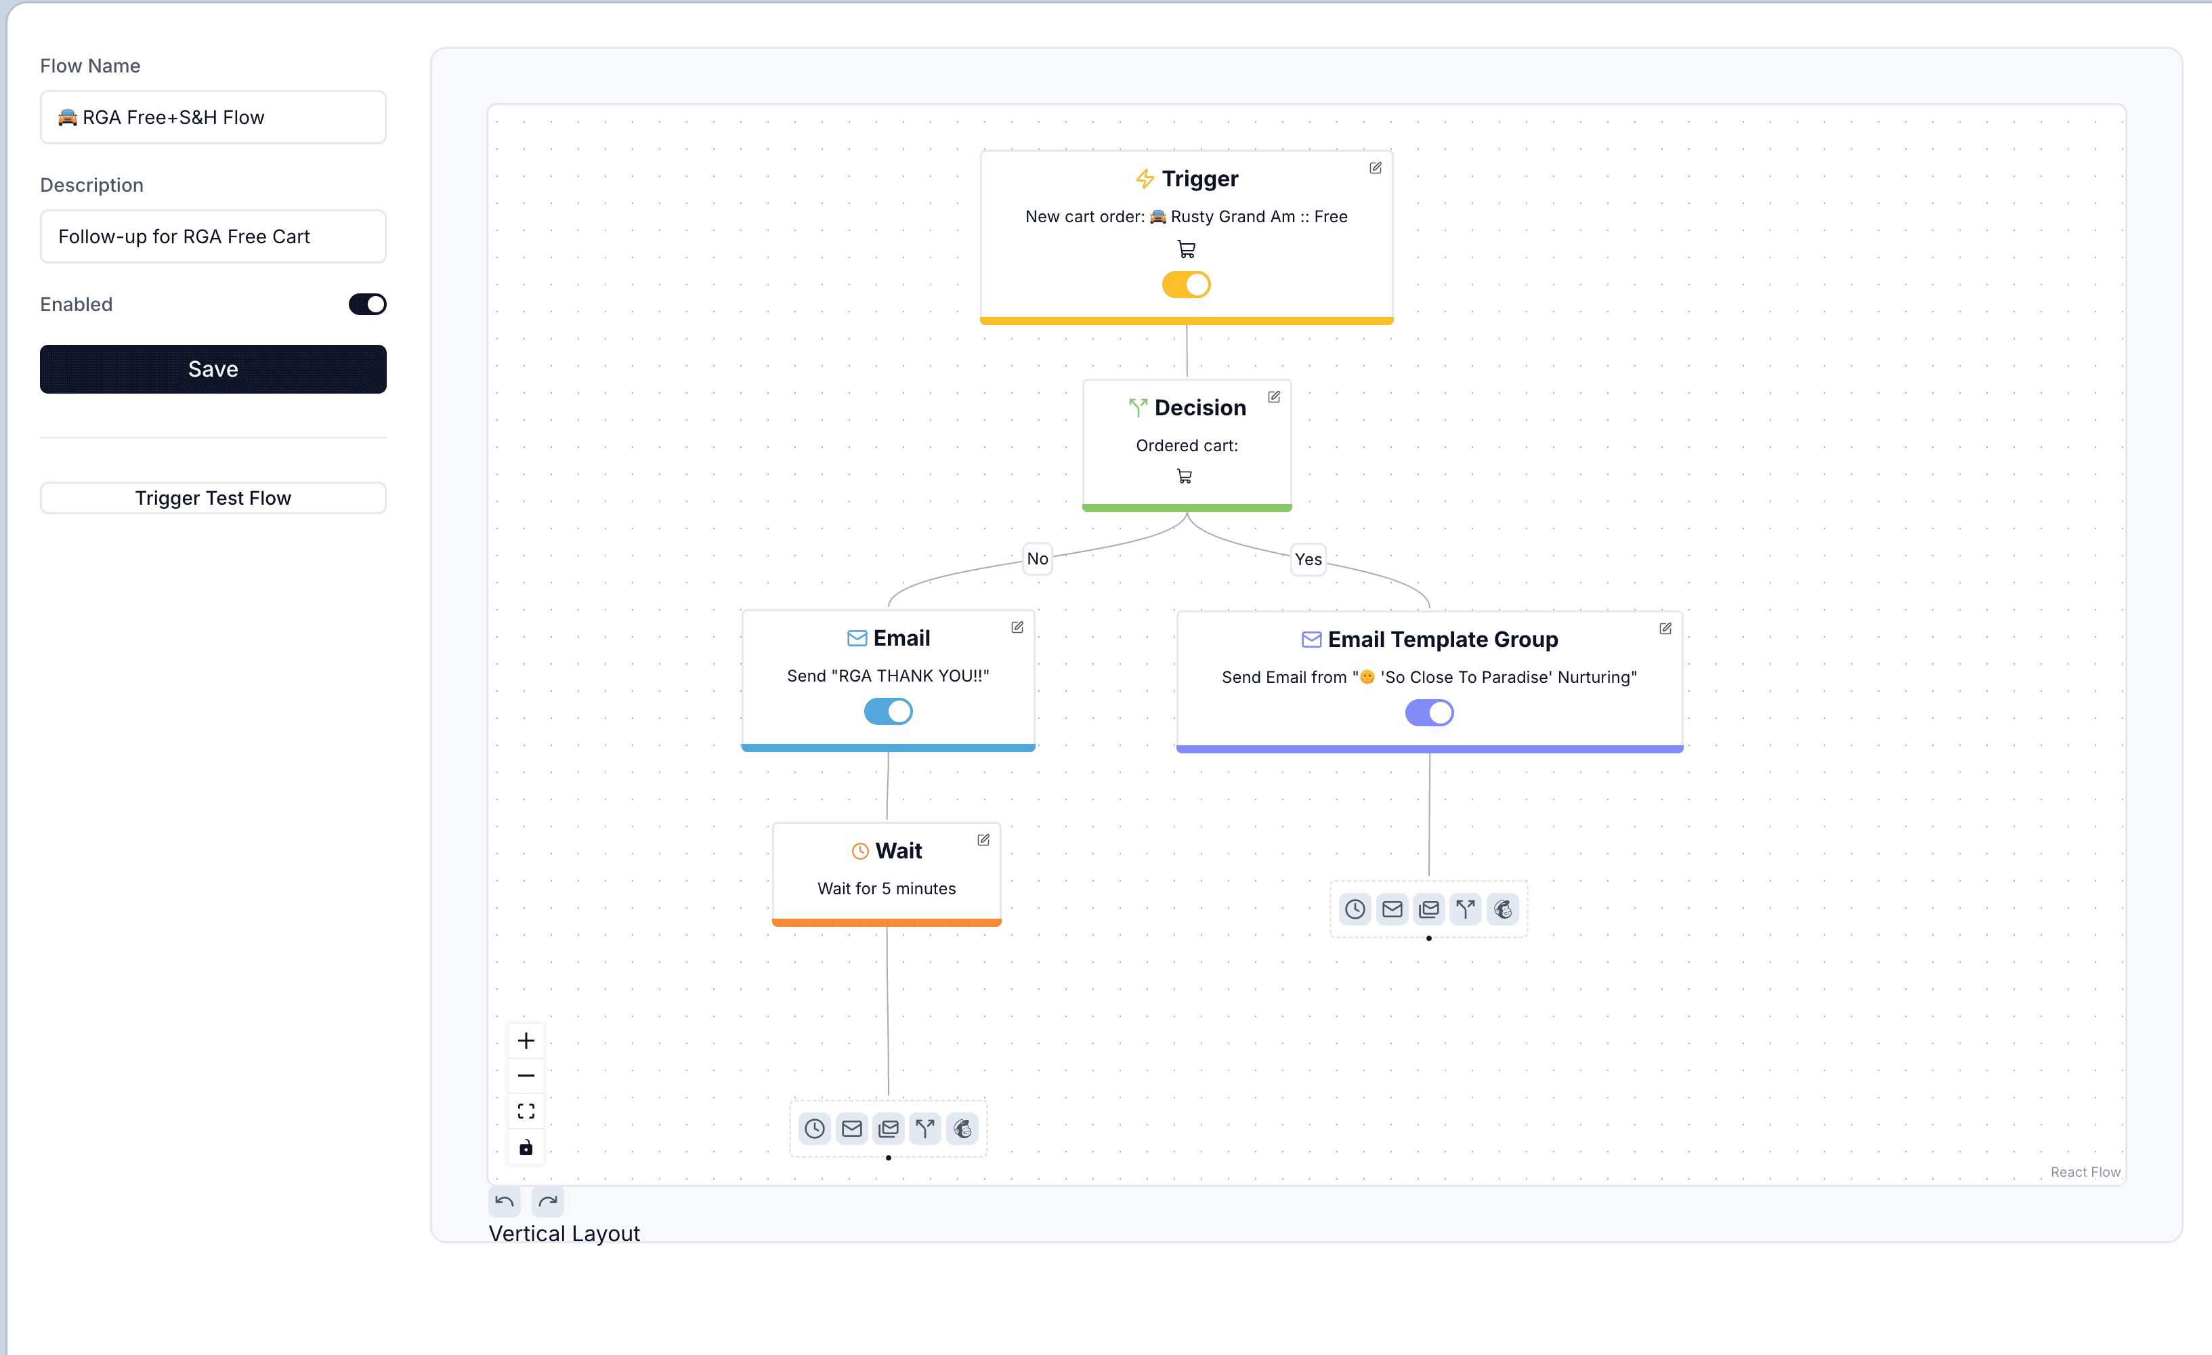Click Trigger Test Flow button
The height and width of the screenshot is (1355, 2212).
point(213,499)
